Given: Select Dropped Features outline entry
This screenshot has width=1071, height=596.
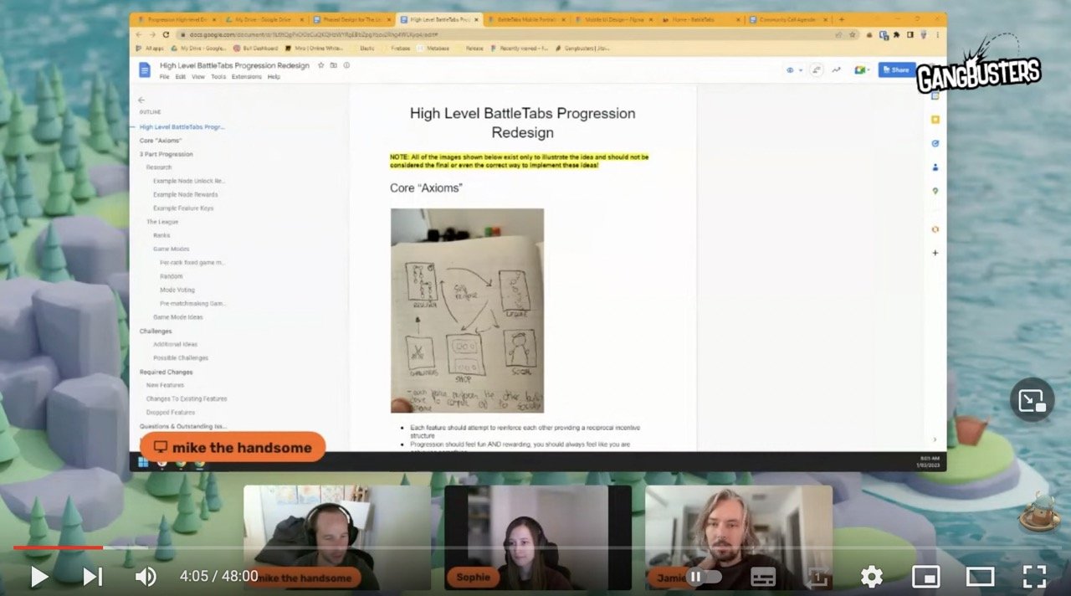Looking at the screenshot, I should coord(171,412).
